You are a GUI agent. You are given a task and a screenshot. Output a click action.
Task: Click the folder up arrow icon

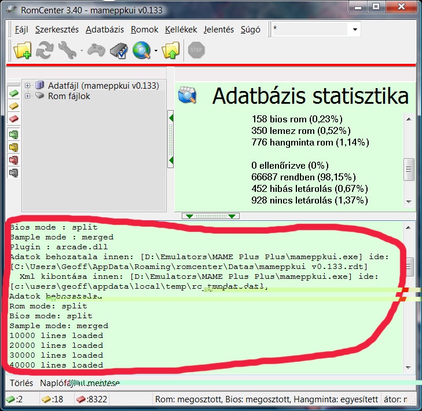171,50
